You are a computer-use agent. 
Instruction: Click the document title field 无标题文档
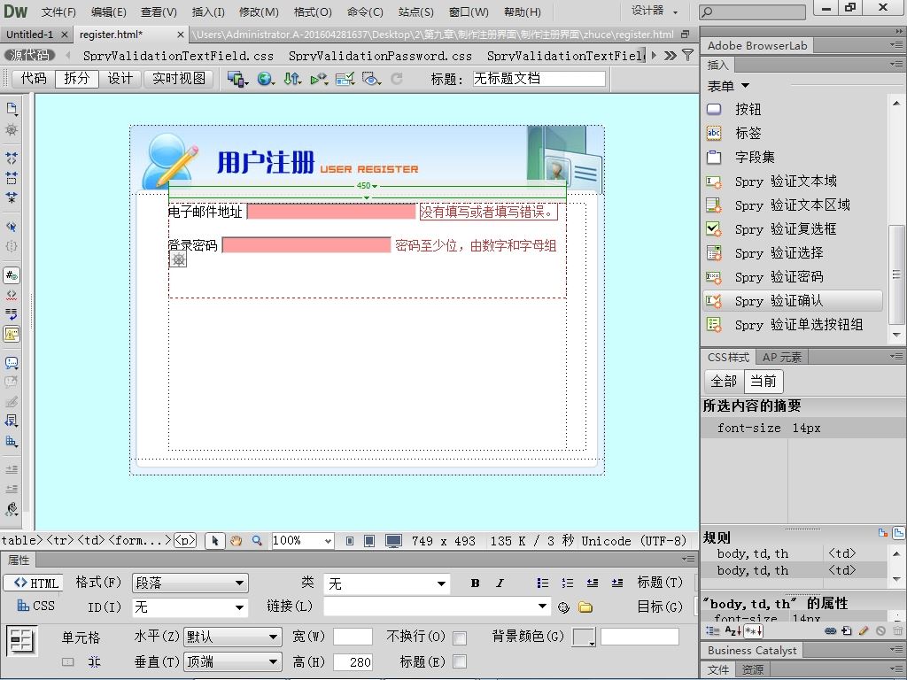539,79
